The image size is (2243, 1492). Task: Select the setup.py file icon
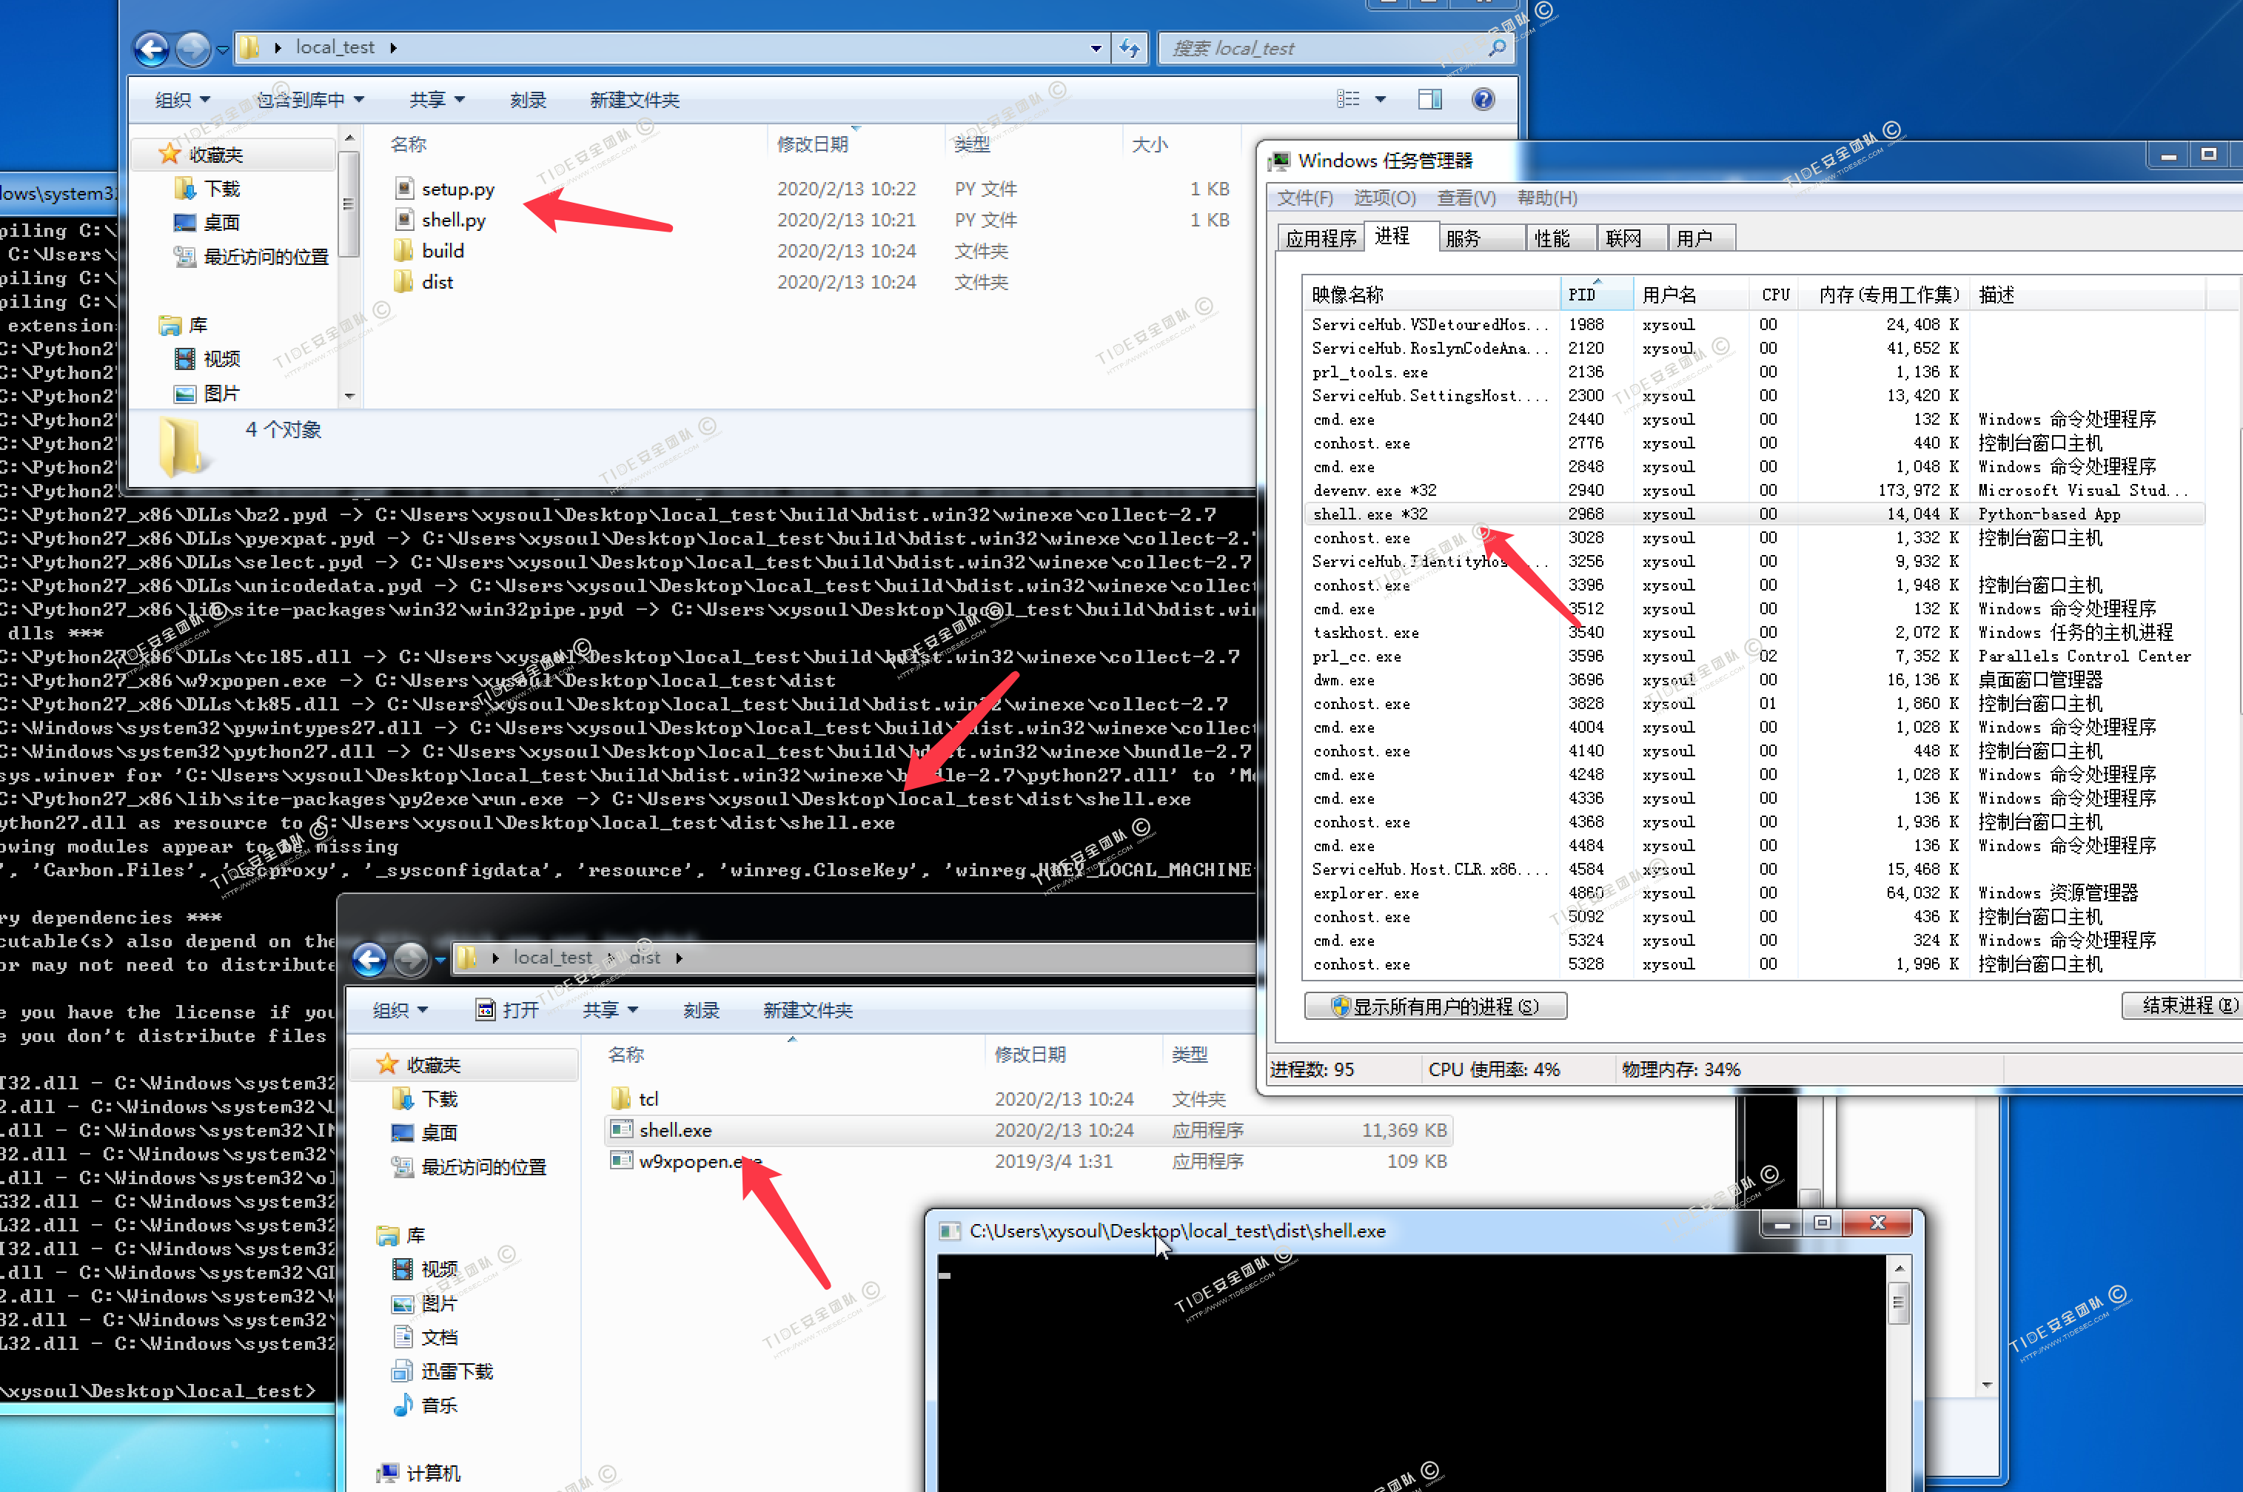(x=404, y=189)
